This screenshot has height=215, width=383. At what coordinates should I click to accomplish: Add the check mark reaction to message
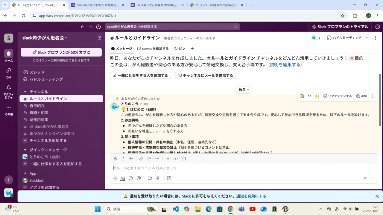click(x=302, y=96)
